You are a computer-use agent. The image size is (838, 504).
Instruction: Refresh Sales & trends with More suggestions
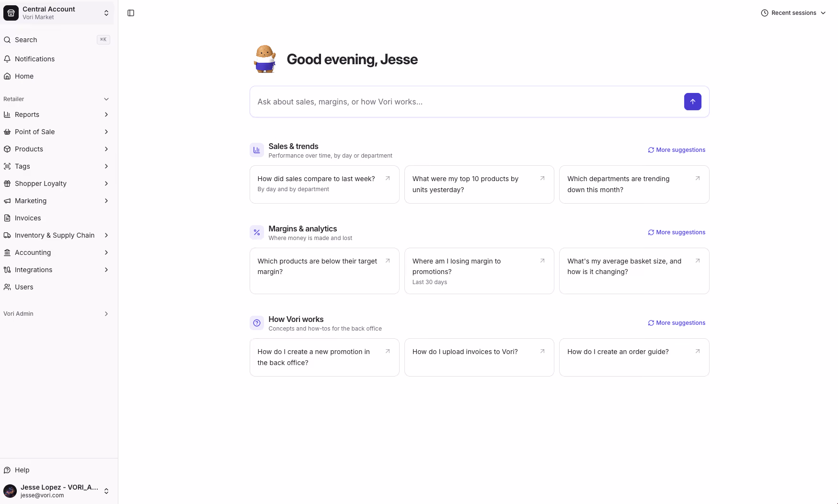677,150
